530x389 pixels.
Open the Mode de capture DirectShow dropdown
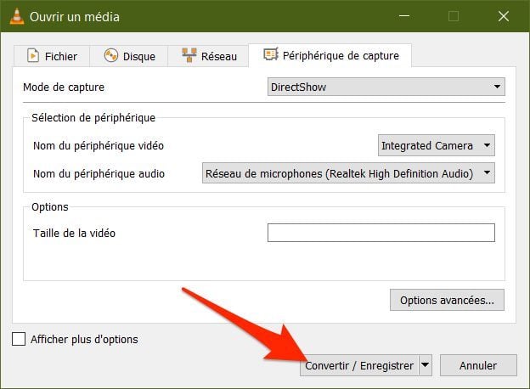386,87
